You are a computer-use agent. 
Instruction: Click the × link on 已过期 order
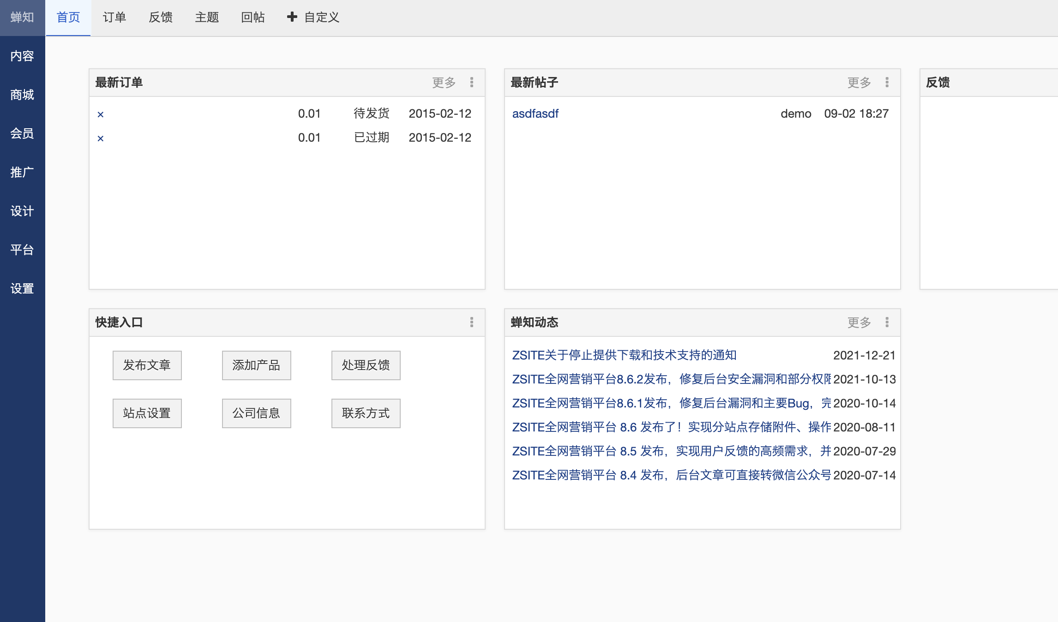100,138
